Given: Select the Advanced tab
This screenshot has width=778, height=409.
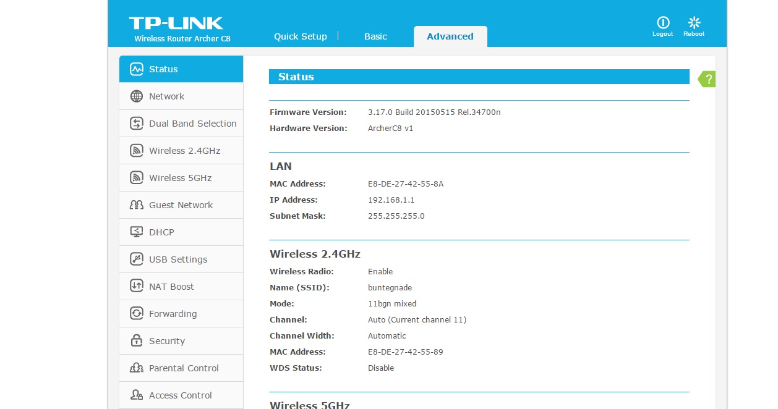Looking at the screenshot, I should (450, 36).
